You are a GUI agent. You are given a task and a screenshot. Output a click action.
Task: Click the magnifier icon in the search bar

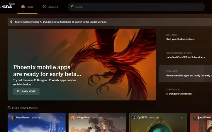pos(72,6)
